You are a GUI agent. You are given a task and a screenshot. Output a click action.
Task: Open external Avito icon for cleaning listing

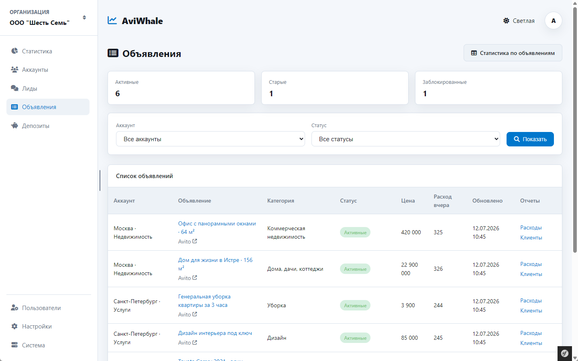click(x=195, y=314)
